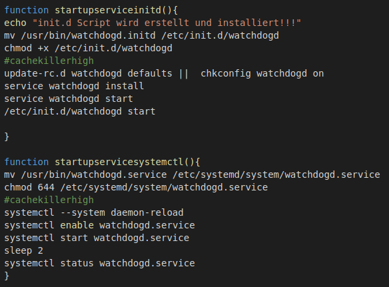Click the "service watchdogd start" line
This screenshot has width=389, height=287.
69,99
